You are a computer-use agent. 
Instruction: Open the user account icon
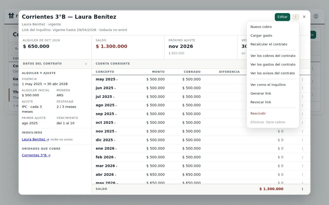316,16
